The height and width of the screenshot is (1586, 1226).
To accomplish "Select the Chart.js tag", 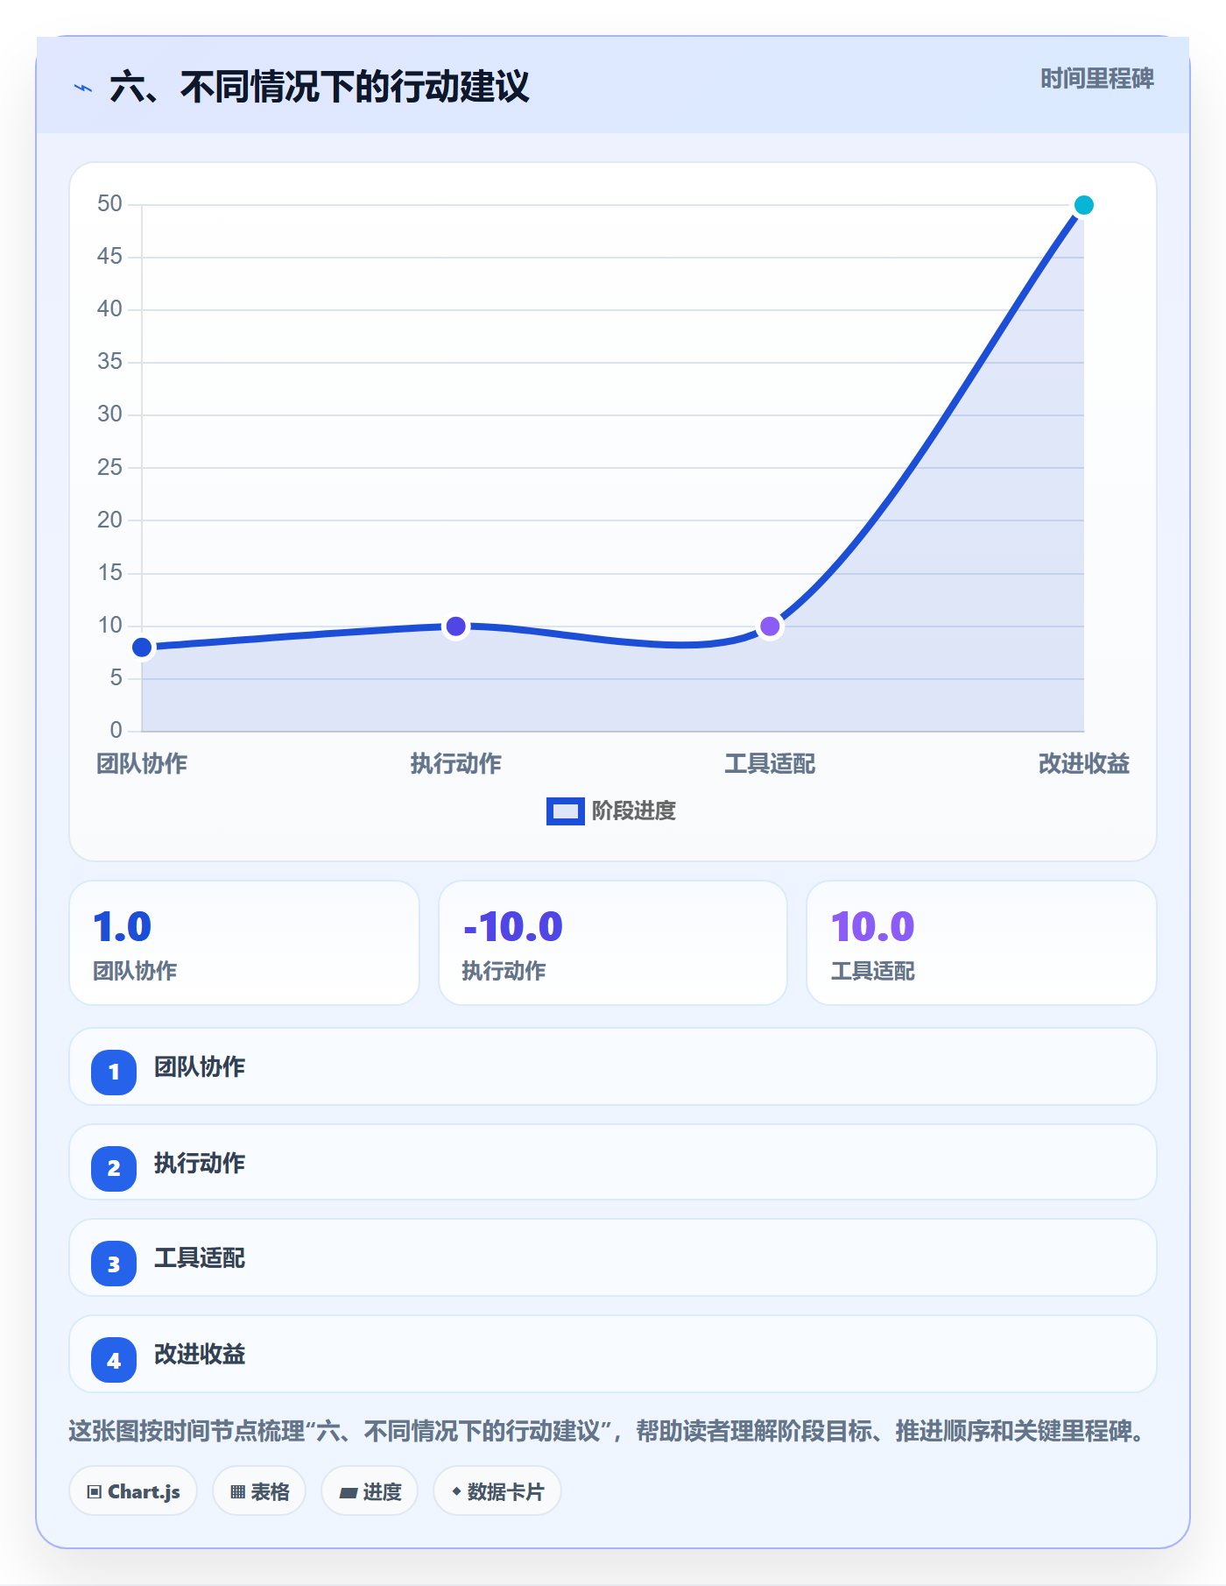I will coord(133,1491).
